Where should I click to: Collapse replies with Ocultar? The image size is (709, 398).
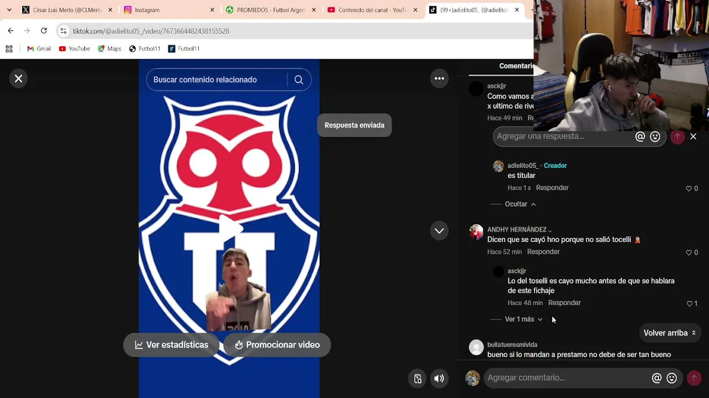pyautogui.click(x=520, y=204)
